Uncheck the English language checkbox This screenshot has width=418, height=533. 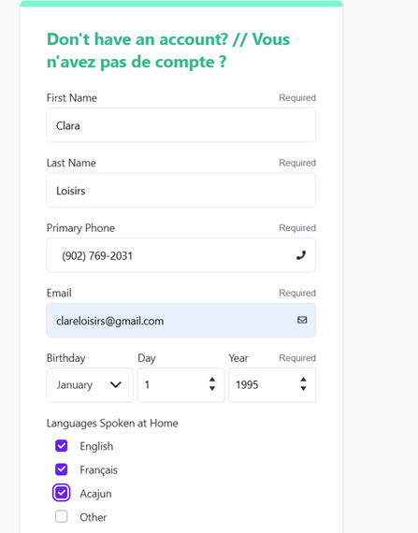[x=62, y=446]
